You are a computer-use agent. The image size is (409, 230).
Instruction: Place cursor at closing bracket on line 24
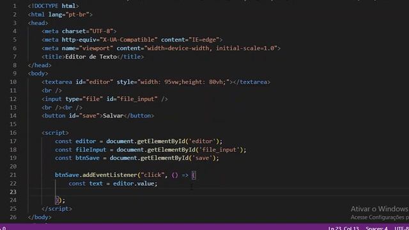57,200
